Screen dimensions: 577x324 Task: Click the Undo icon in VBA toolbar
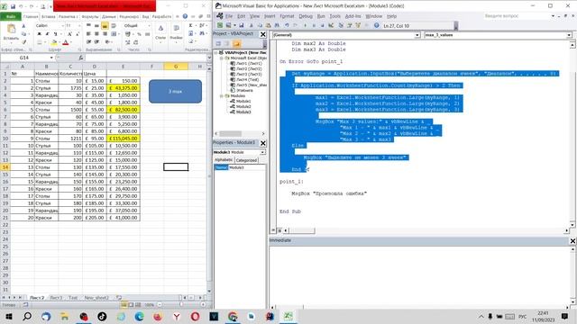click(287, 25)
